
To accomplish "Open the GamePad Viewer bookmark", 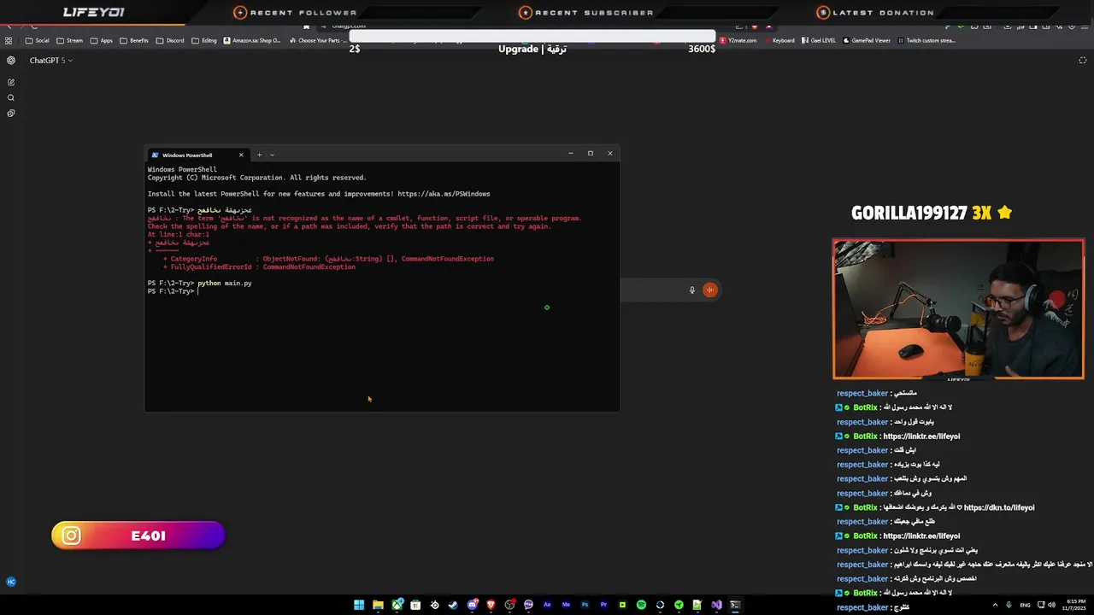I will 867,40.
